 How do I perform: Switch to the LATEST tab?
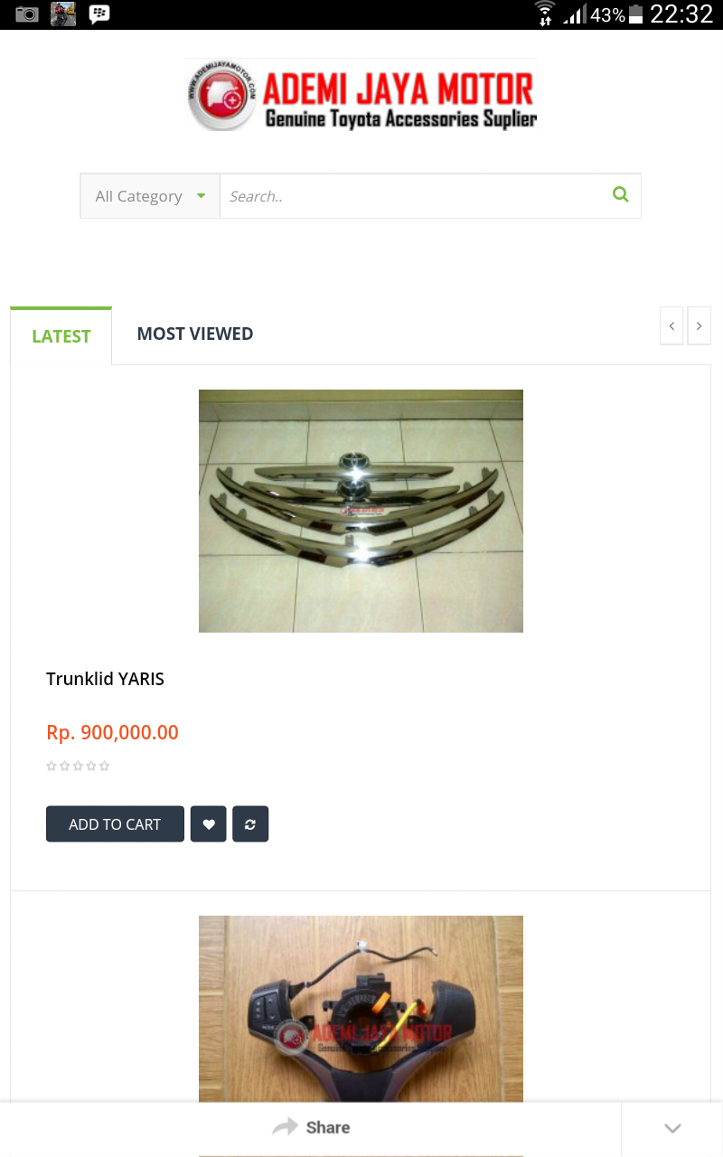click(x=61, y=336)
